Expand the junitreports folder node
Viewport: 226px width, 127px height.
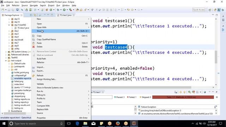tap(9, 67)
